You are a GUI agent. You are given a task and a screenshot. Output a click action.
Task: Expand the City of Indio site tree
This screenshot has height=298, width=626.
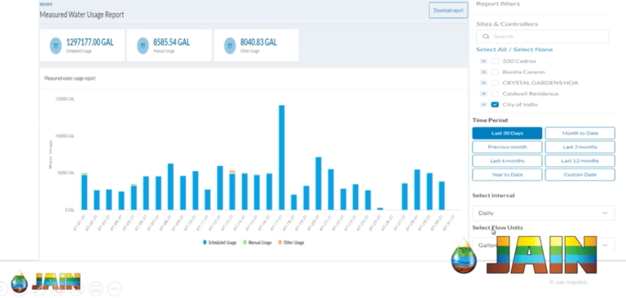[483, 104]
